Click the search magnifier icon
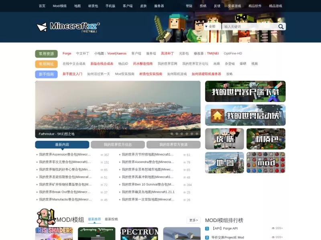The width and height of the screenshot is (321, 240). tap(281, 26)
